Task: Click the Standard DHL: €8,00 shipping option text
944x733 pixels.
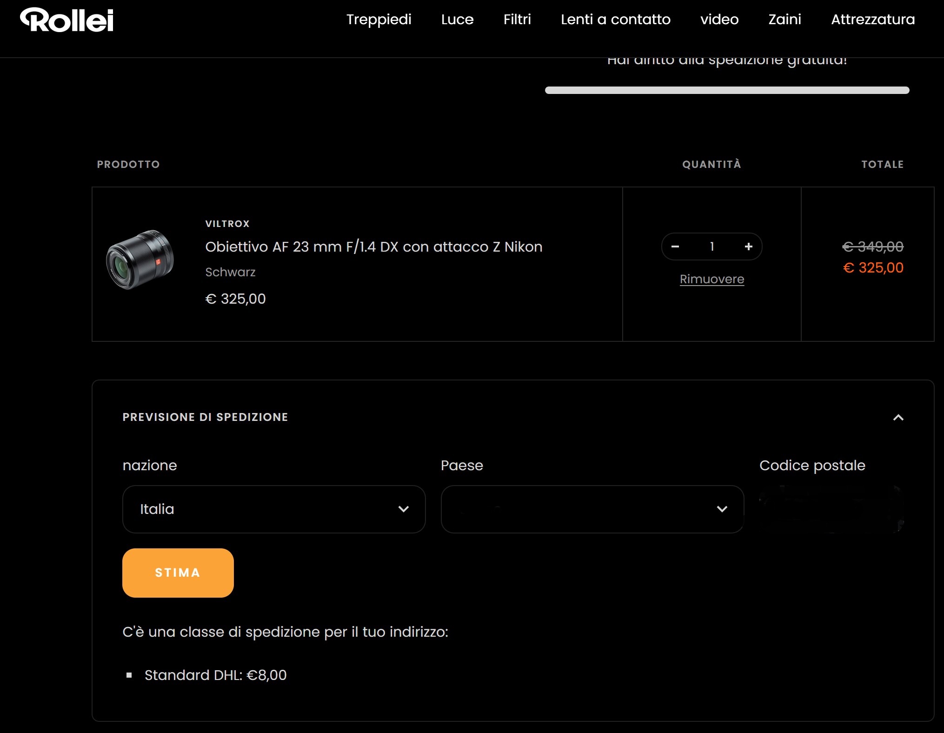Action: tap(216, 675)
